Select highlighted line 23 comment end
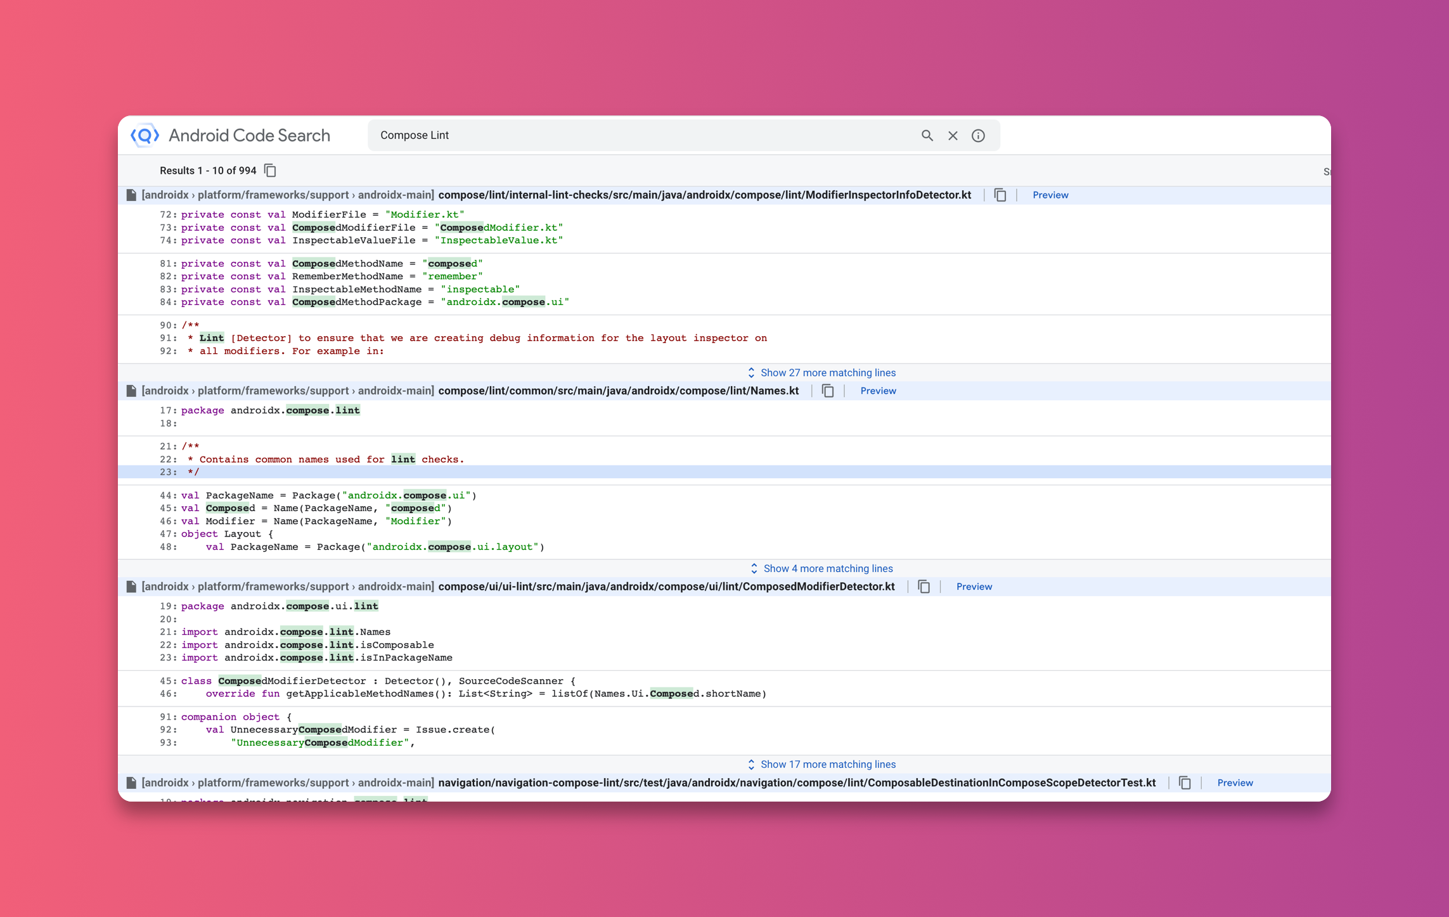 724,472
